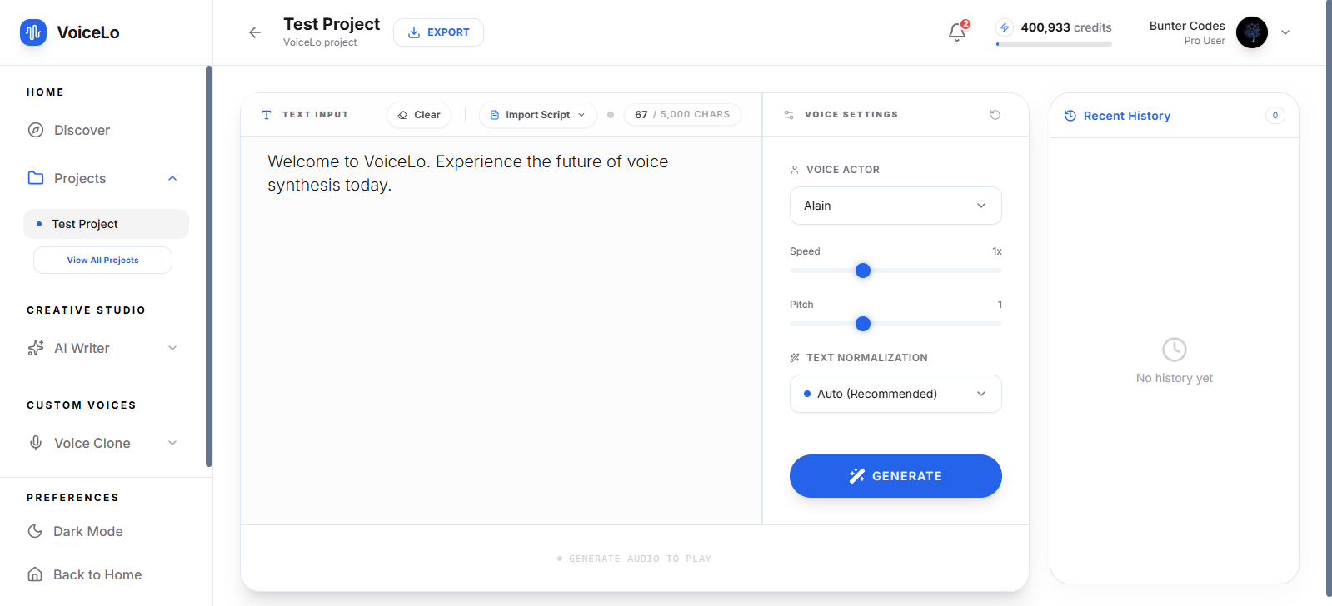
Task: Click the Back to Home house icon
Action: coord(35,574)
